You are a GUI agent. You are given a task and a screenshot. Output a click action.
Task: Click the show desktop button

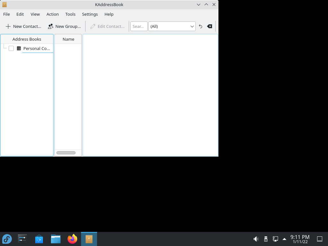320,239
